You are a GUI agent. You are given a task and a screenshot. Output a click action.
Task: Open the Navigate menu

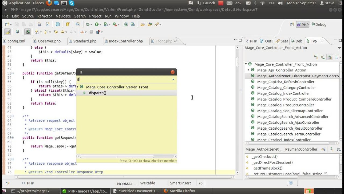(63, 16)
